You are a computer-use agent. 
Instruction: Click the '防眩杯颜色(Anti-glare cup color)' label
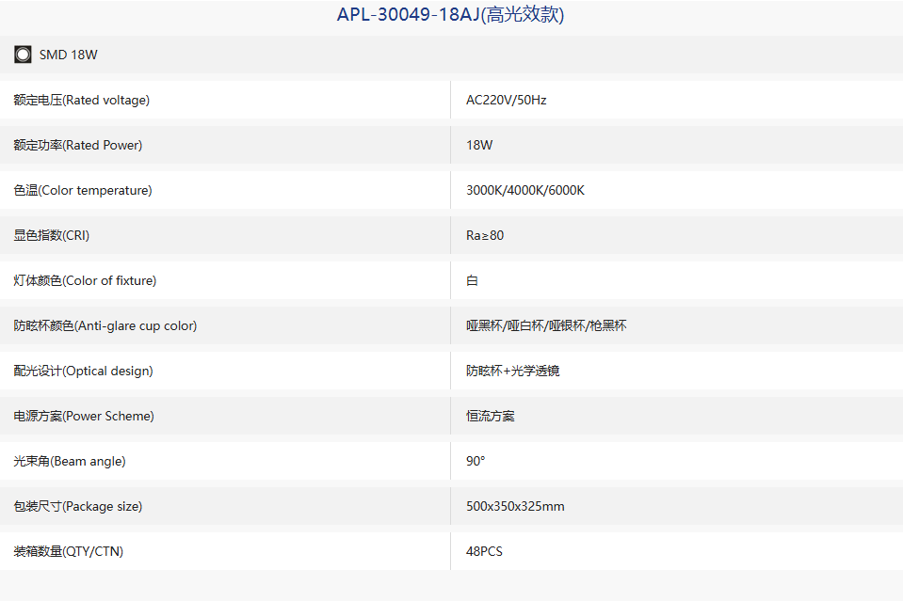(x=105, y=325)
